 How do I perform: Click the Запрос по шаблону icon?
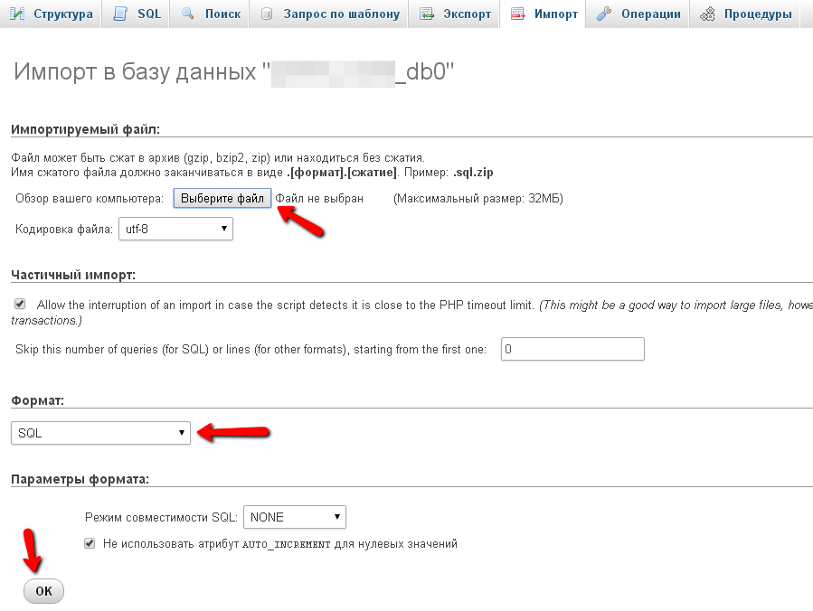[267, 14]
